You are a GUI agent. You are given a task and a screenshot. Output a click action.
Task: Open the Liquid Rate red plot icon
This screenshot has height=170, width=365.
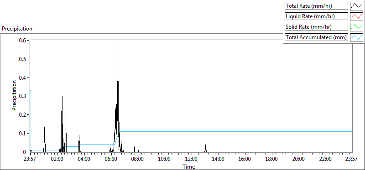(x=357, y=16)
